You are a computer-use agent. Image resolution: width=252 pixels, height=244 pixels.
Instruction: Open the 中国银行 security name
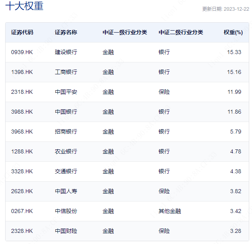pyautogui.click(x=66, y=112)
